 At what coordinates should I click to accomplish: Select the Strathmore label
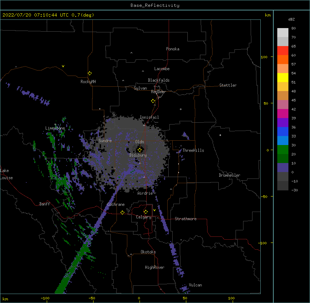186,219
